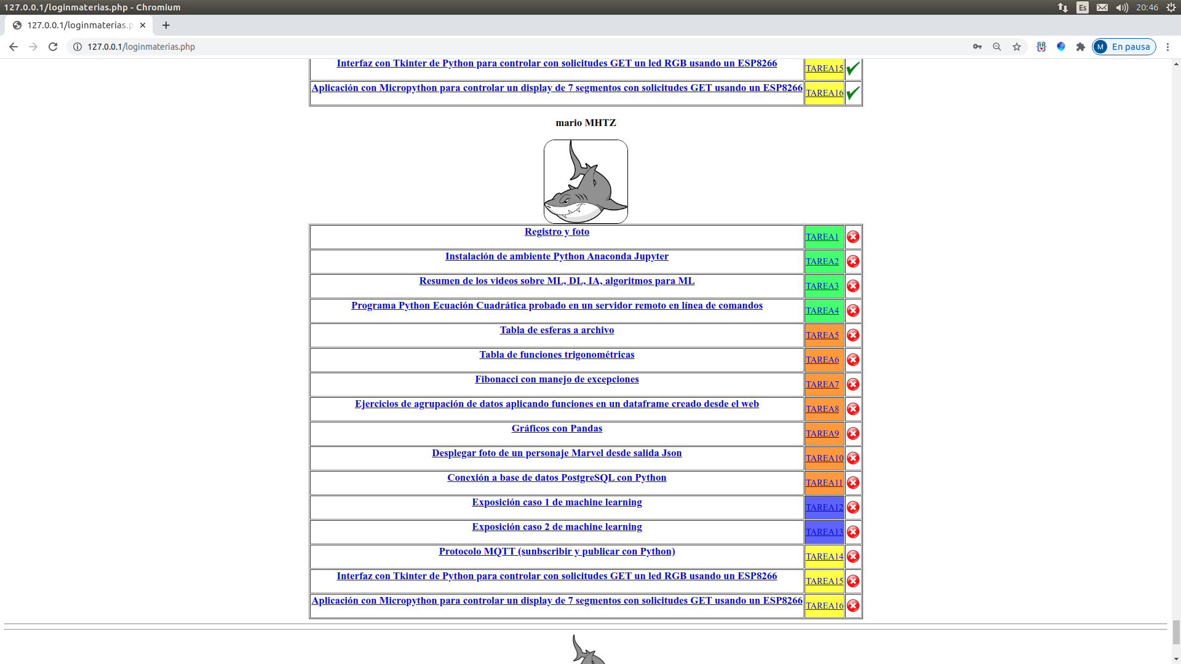Open Tabla de funciones trigonométricas link
Screen dimensions: 1181x664
point(557,355)
